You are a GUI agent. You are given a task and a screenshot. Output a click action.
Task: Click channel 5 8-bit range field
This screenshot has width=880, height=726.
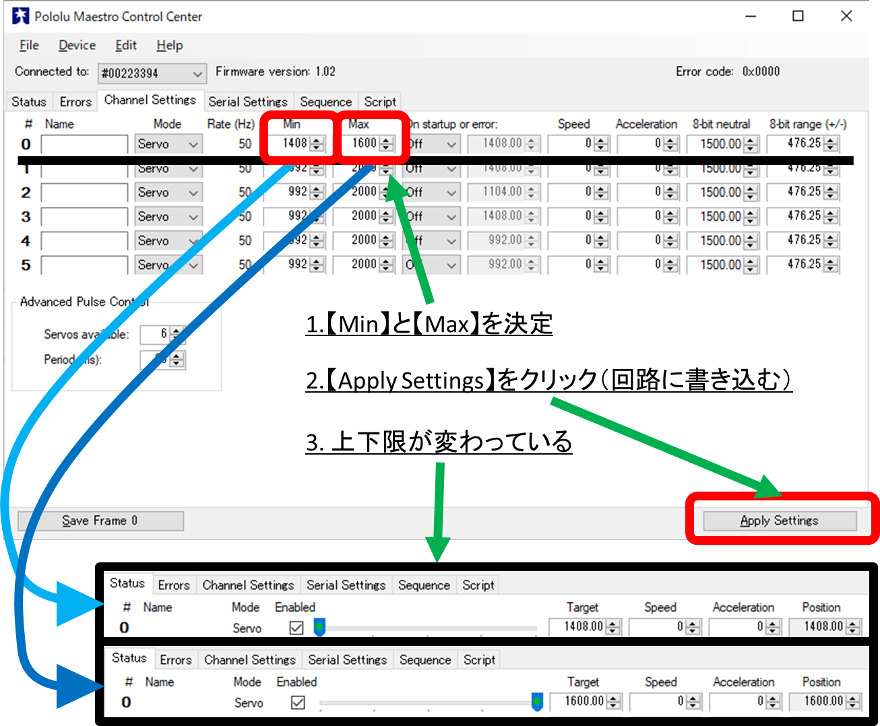point(796,265)
